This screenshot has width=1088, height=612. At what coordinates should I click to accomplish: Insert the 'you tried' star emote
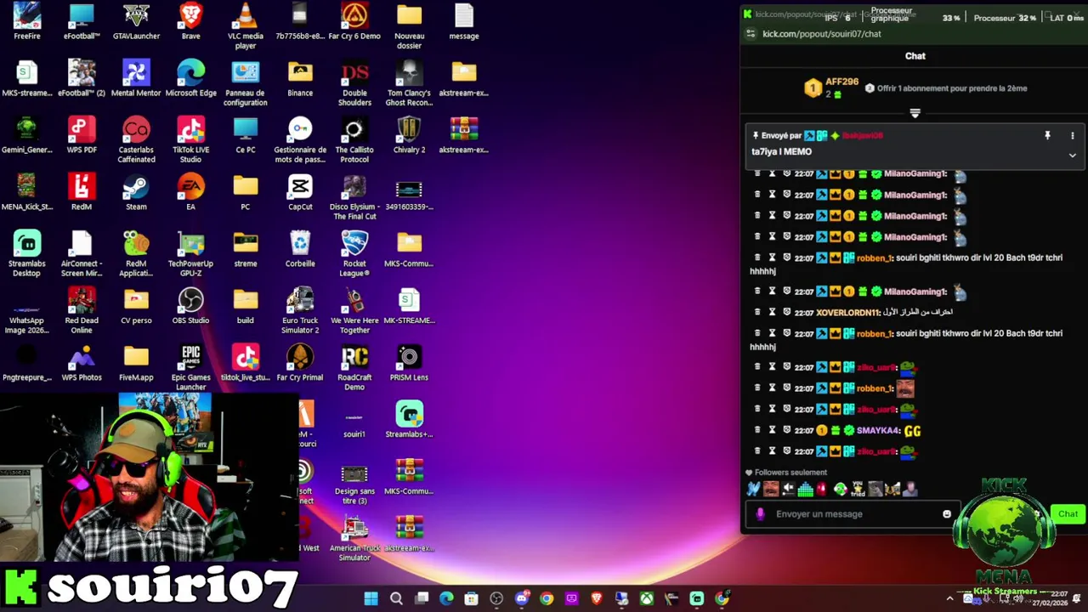858,489
